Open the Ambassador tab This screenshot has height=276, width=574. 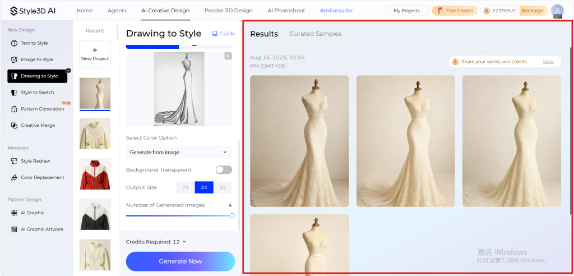[336, 11]
